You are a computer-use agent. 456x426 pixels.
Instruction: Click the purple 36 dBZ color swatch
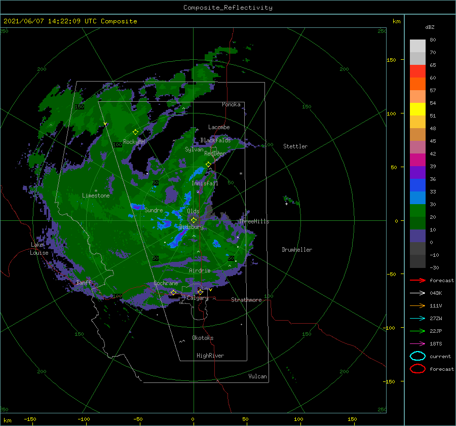[417, 172]
